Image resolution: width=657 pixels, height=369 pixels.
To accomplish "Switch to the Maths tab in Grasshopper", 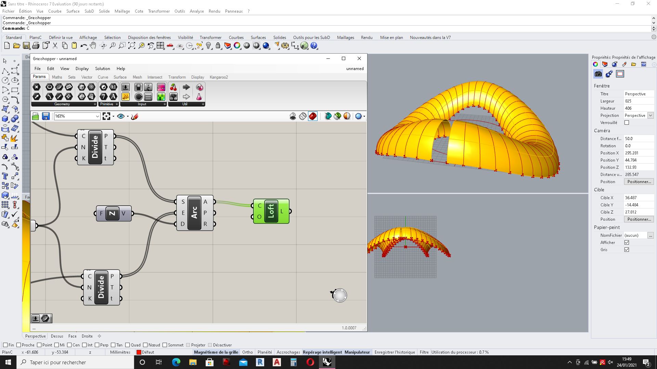I will coord(57,77).
